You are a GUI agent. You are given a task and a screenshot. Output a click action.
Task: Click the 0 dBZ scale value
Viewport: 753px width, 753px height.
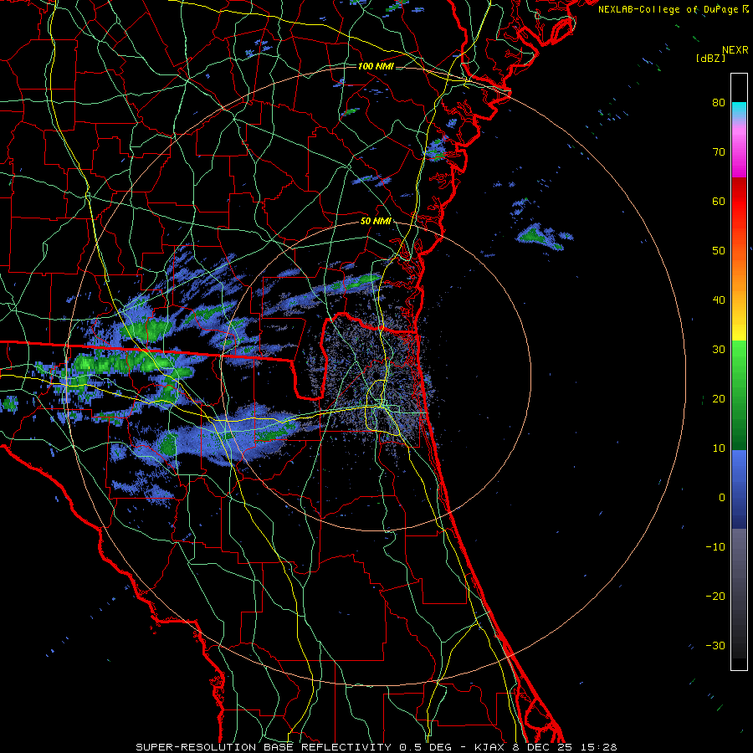(x=722, y=498)
